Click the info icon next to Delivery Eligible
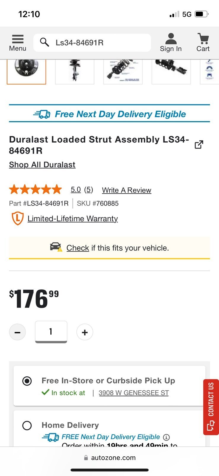The image size is (219, 476). point(167,437)
